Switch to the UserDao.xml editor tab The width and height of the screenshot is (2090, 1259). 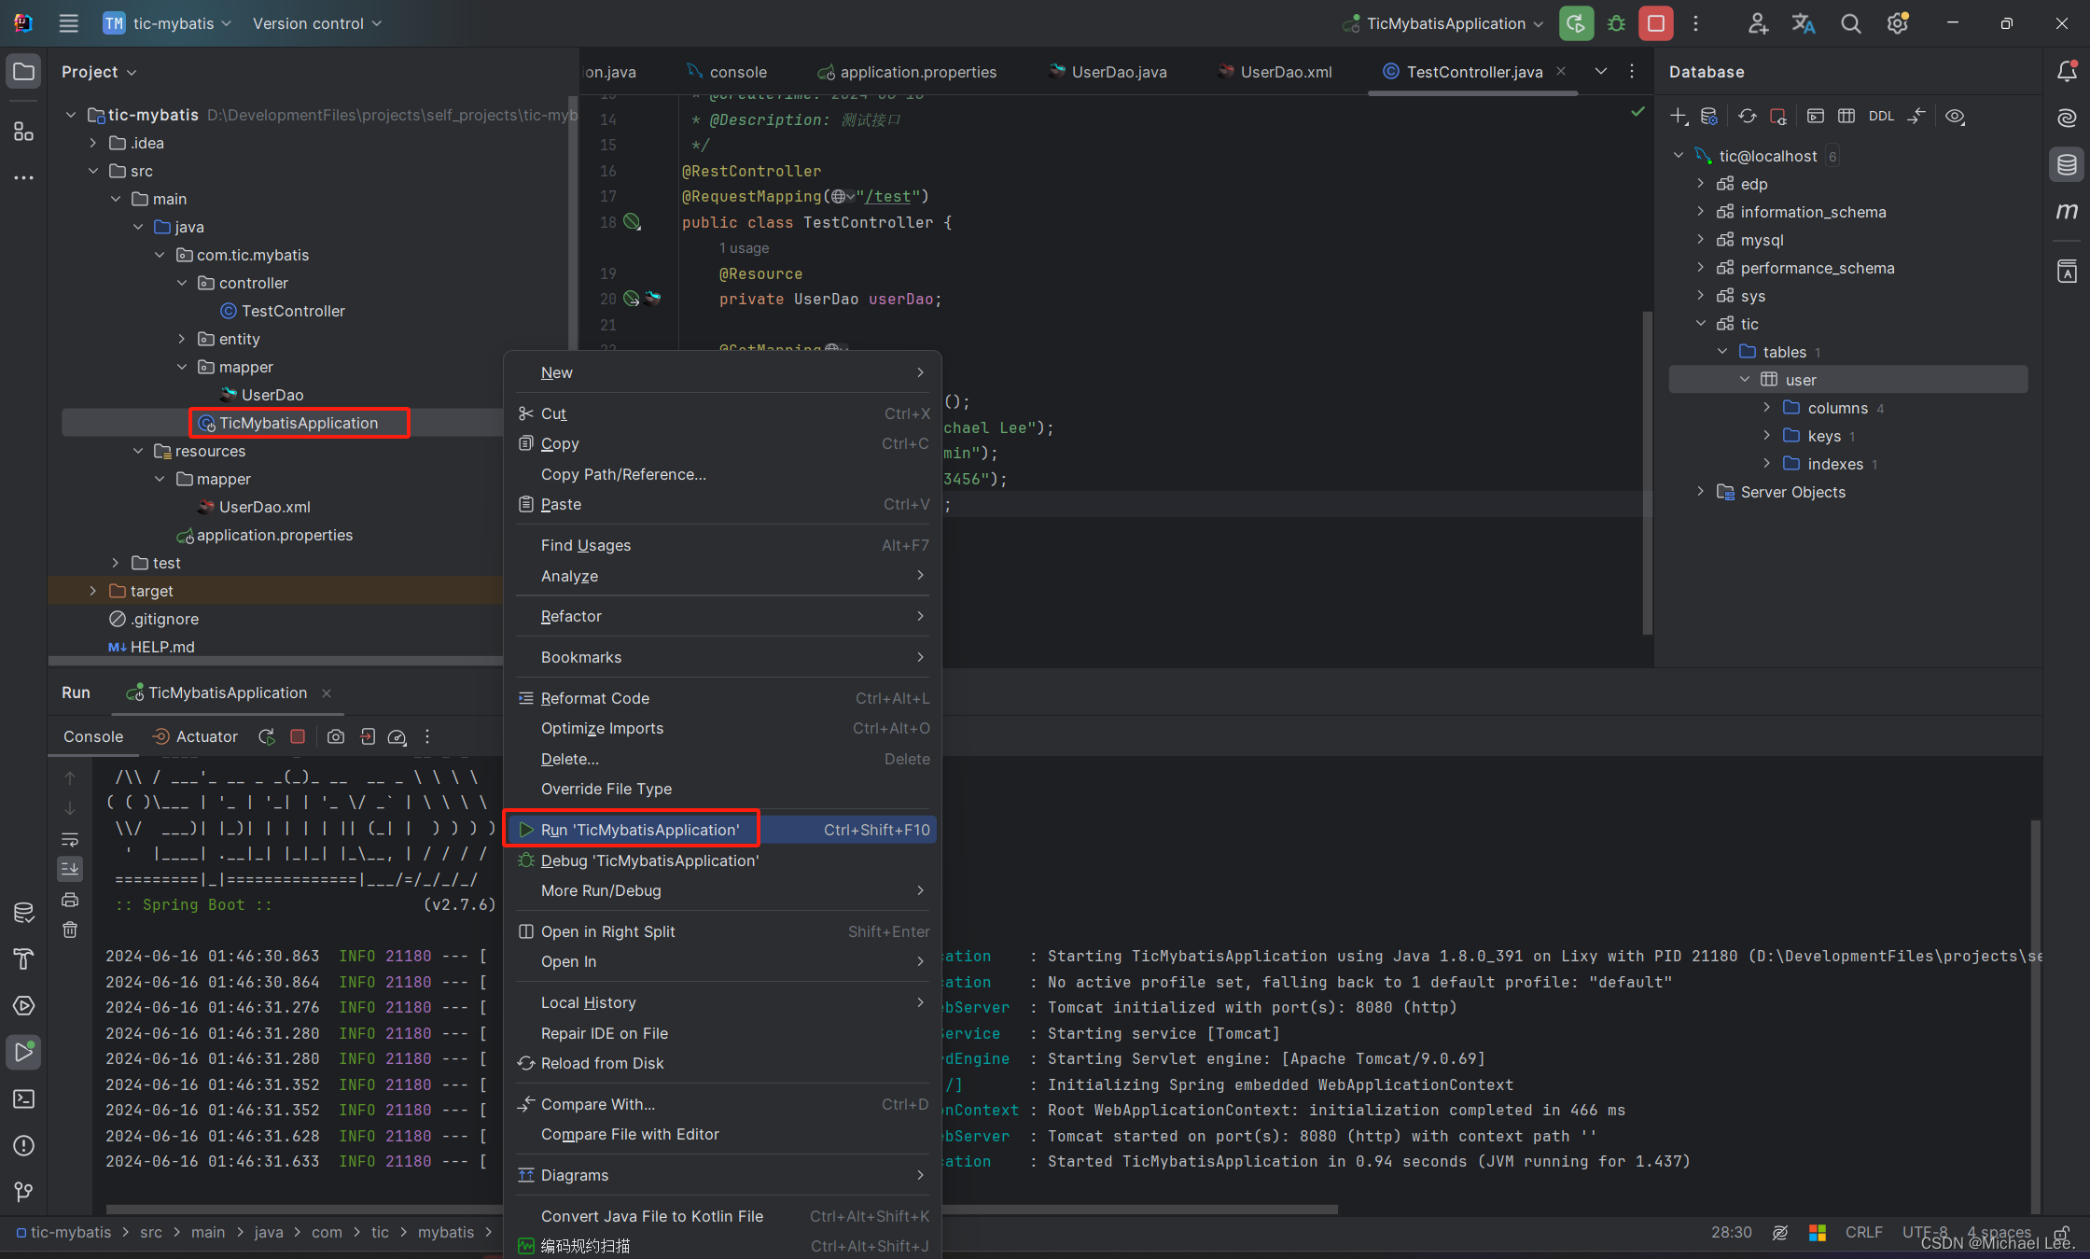[x=1275, y=72]
